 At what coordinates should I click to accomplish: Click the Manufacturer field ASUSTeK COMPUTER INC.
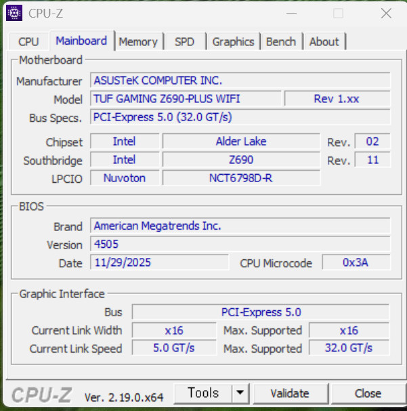tap(240, 80)
